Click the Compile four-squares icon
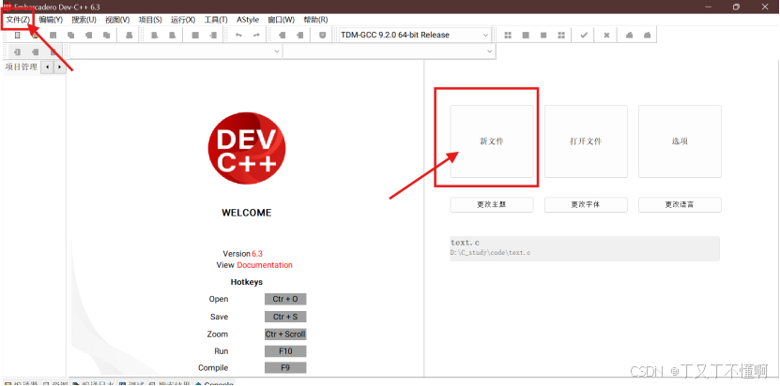Viewport: 780px width, 386px height. click(x=508, y=36)
